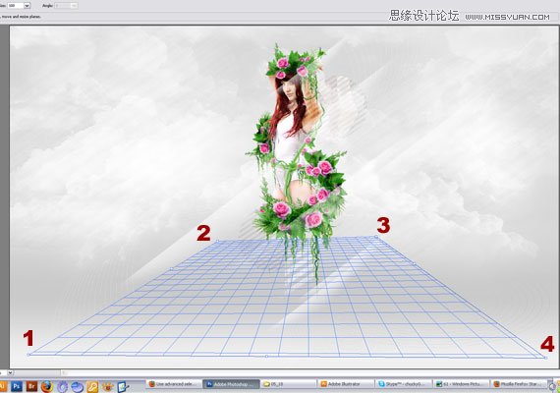Click the pencil-and-paper quick launch icon
Viewport: 560px width, 393px height.
click(x=123, y=386)
